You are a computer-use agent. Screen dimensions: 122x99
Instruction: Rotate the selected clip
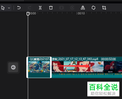[93, 8]
